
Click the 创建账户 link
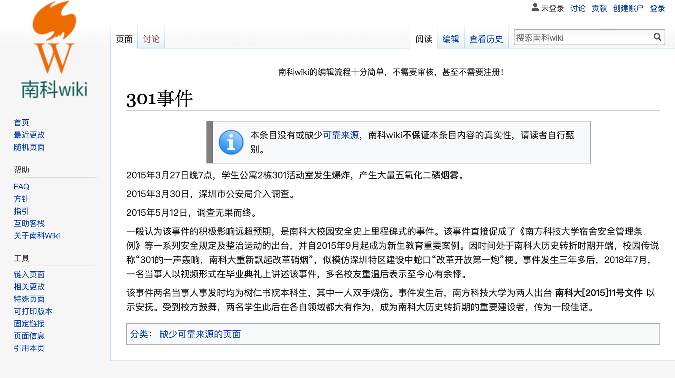point(628,8)
